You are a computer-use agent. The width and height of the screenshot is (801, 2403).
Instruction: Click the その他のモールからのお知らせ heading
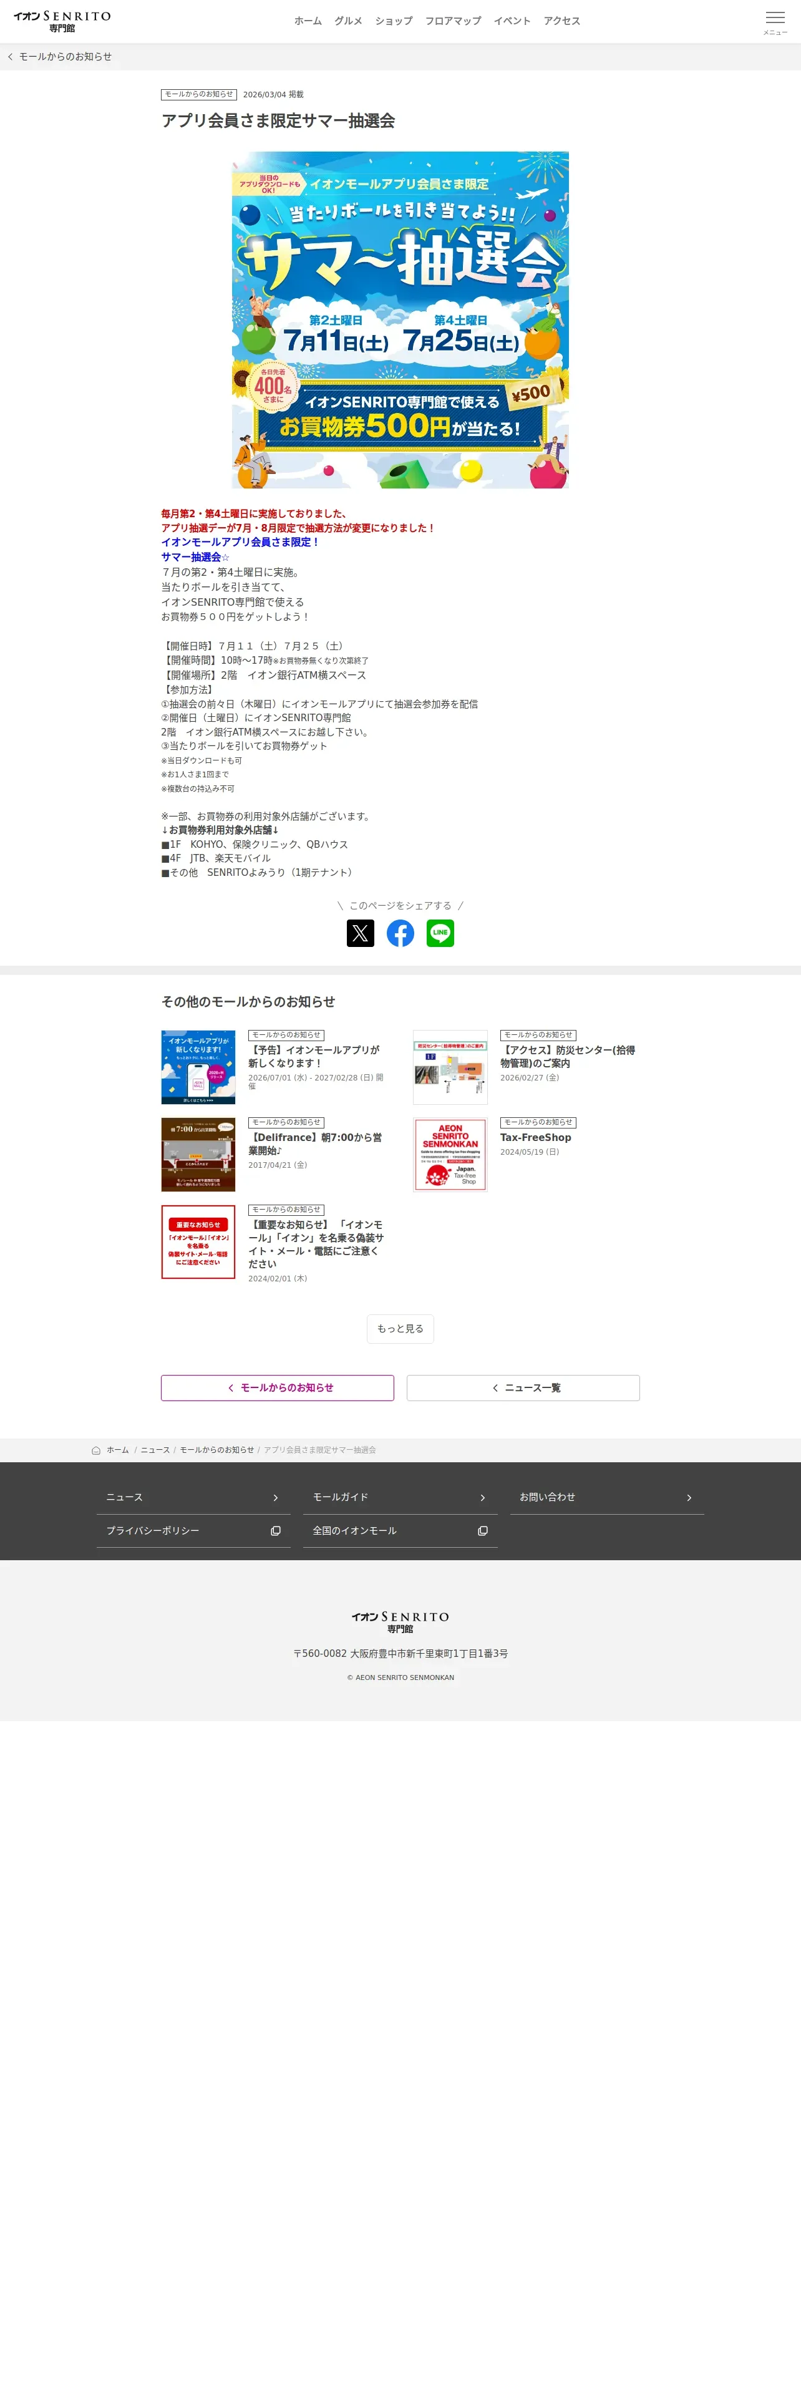[x=248, y=1001]
